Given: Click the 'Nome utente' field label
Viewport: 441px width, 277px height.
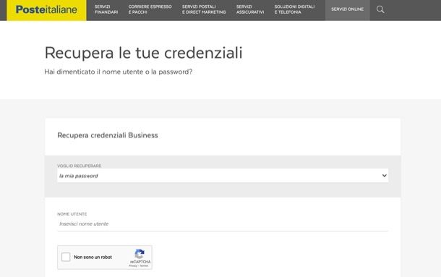Looking at the screenshot, I should pos(72,214).
